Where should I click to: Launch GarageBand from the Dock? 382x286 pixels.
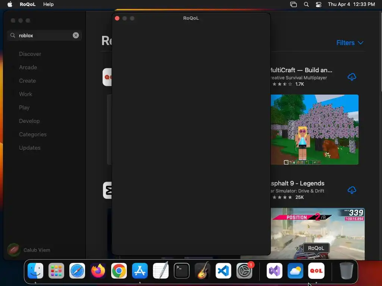[x=203, y=270]
